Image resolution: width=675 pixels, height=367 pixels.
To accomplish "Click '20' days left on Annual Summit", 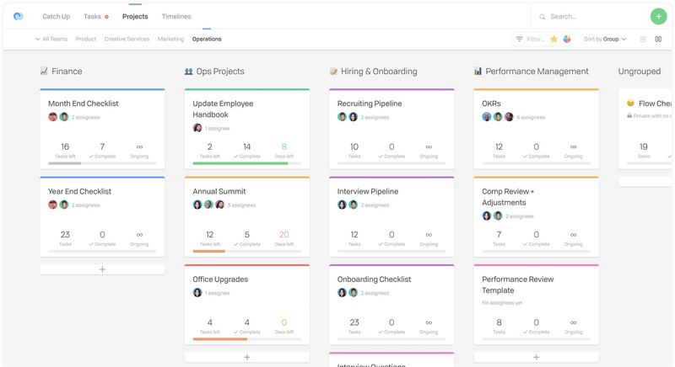I will [284, 235].
